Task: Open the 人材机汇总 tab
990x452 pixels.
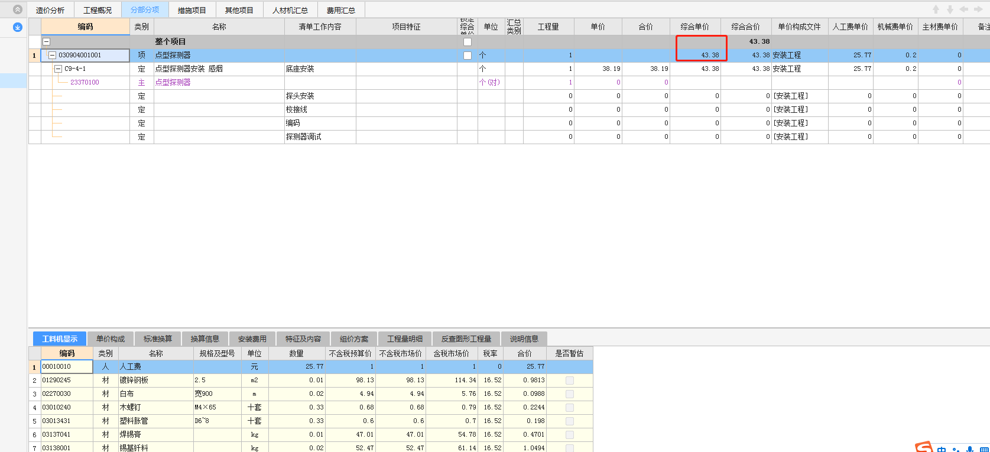Action: coord(290,11)
